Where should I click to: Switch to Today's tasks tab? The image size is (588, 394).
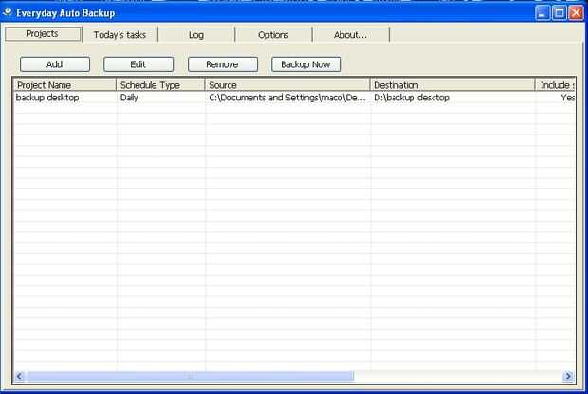pos(120,35)
